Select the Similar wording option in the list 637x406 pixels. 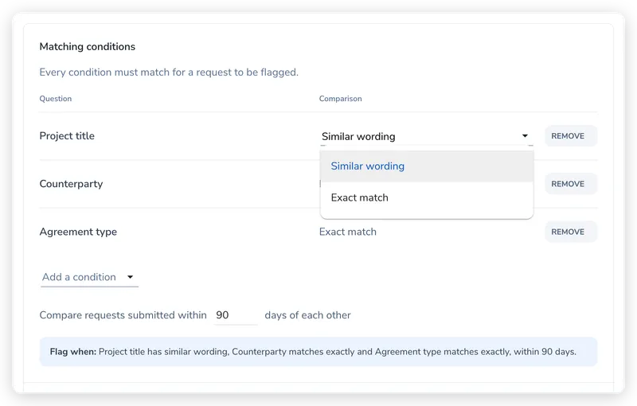pyautogui.click(x=427, y=166)
